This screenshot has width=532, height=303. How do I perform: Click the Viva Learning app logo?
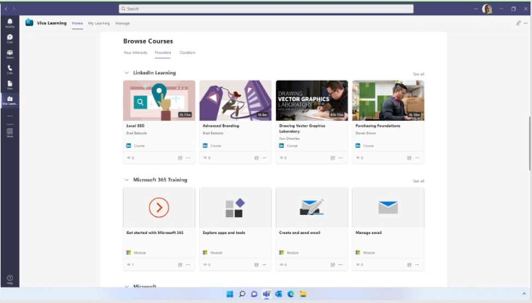pos(29,23)
